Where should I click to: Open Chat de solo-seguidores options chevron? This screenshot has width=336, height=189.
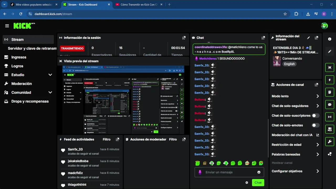318,106
